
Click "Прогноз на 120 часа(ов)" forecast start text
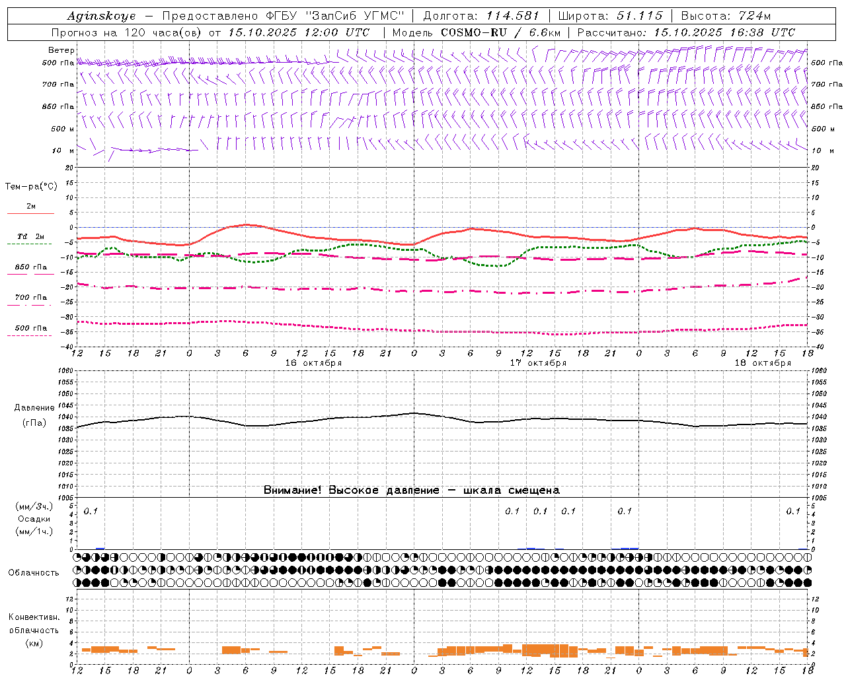[128, 32]
